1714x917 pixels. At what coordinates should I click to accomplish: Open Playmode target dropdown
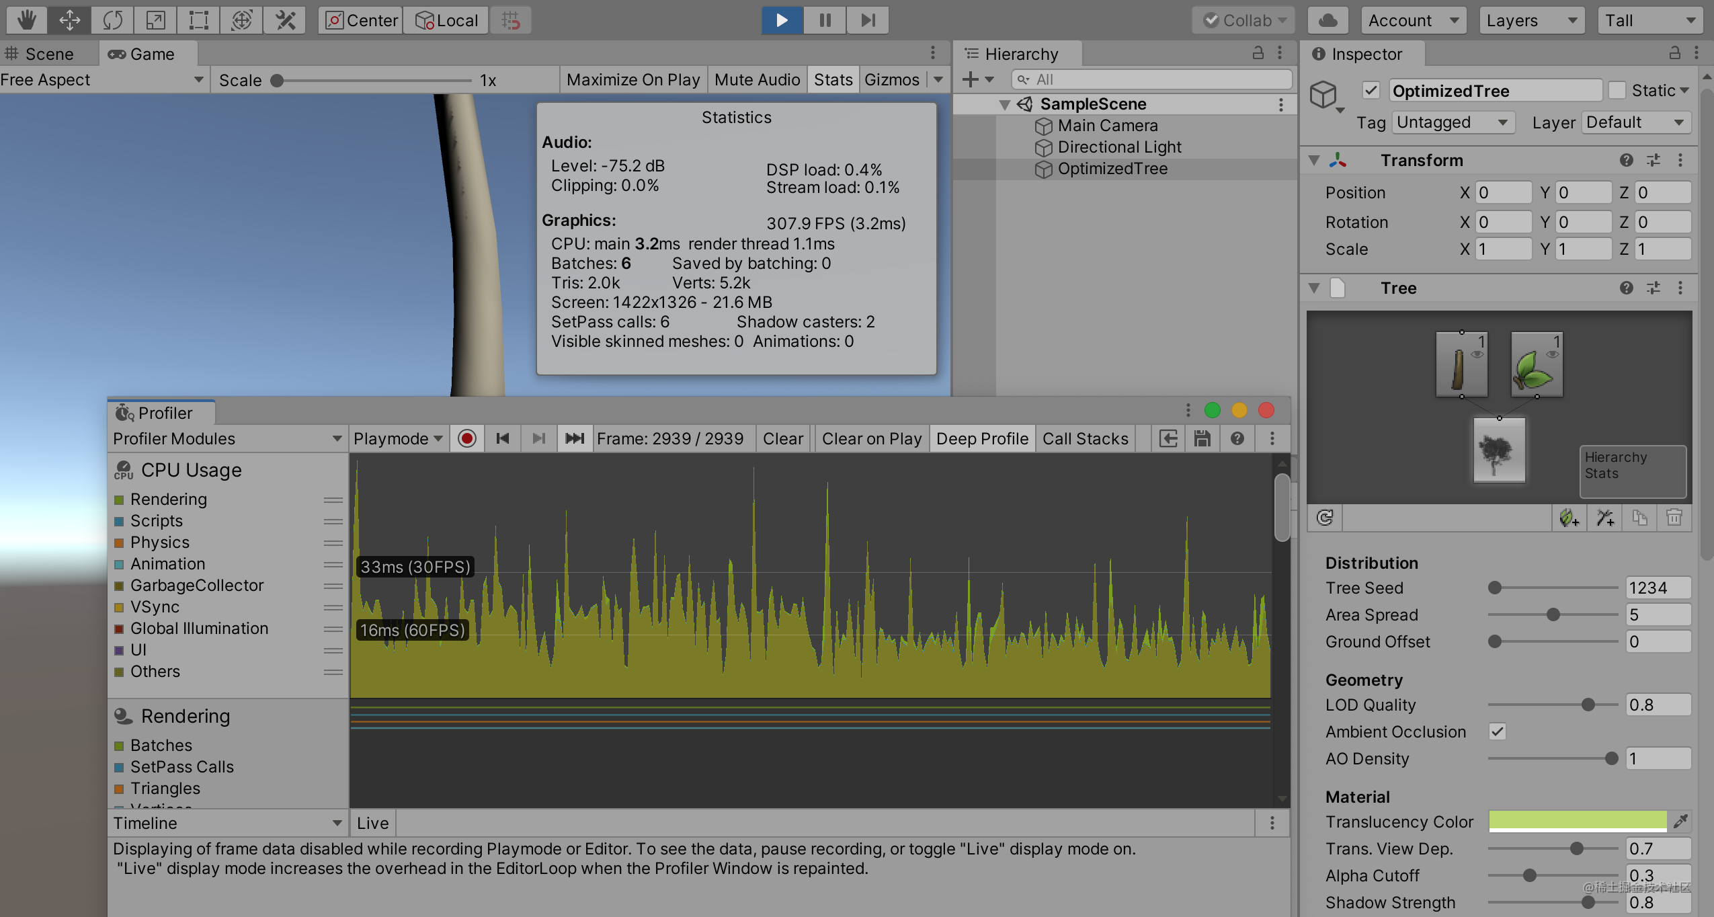398,439
